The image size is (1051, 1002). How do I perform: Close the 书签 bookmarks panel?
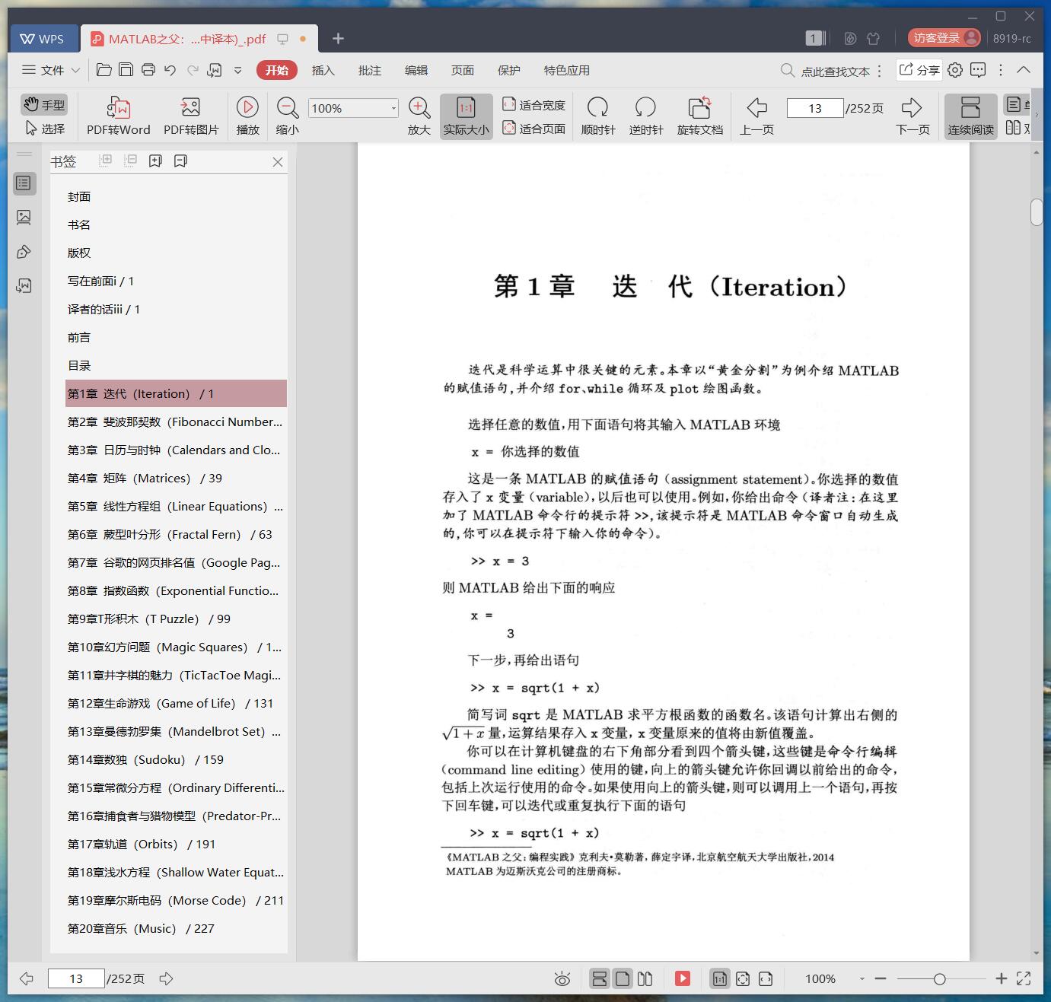click(278, 161)
